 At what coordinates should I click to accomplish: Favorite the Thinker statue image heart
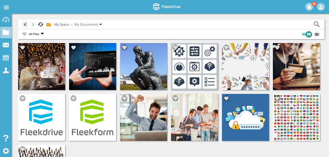click(124, 48)
